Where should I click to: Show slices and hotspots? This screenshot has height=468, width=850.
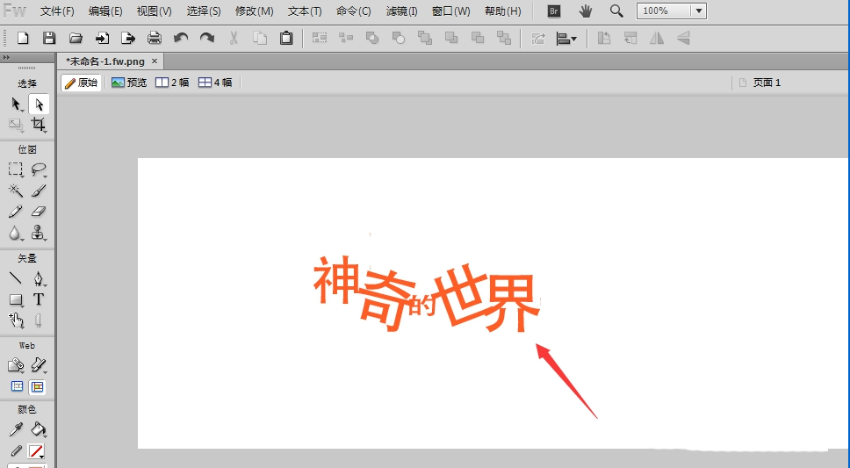[38, 386]
